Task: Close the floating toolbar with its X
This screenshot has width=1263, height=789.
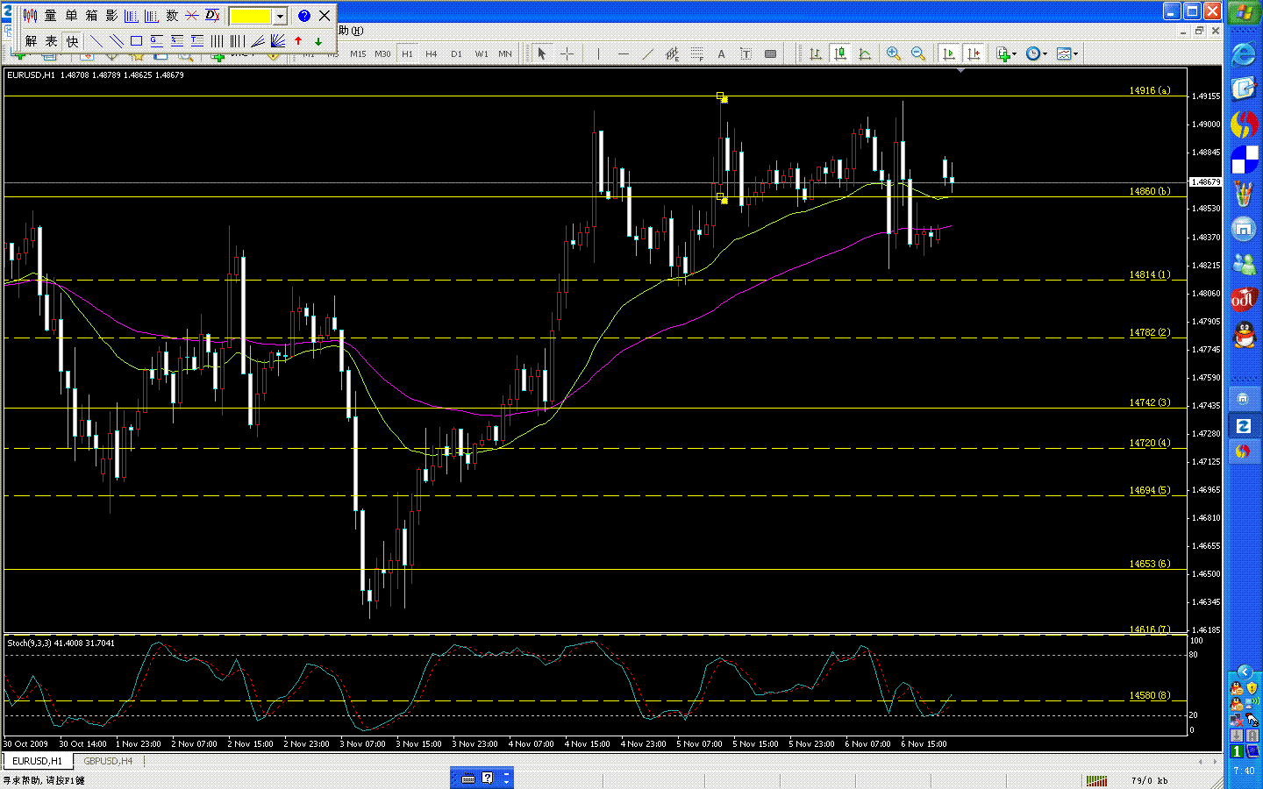Action: pyautogui.click(x=325, y=16)
